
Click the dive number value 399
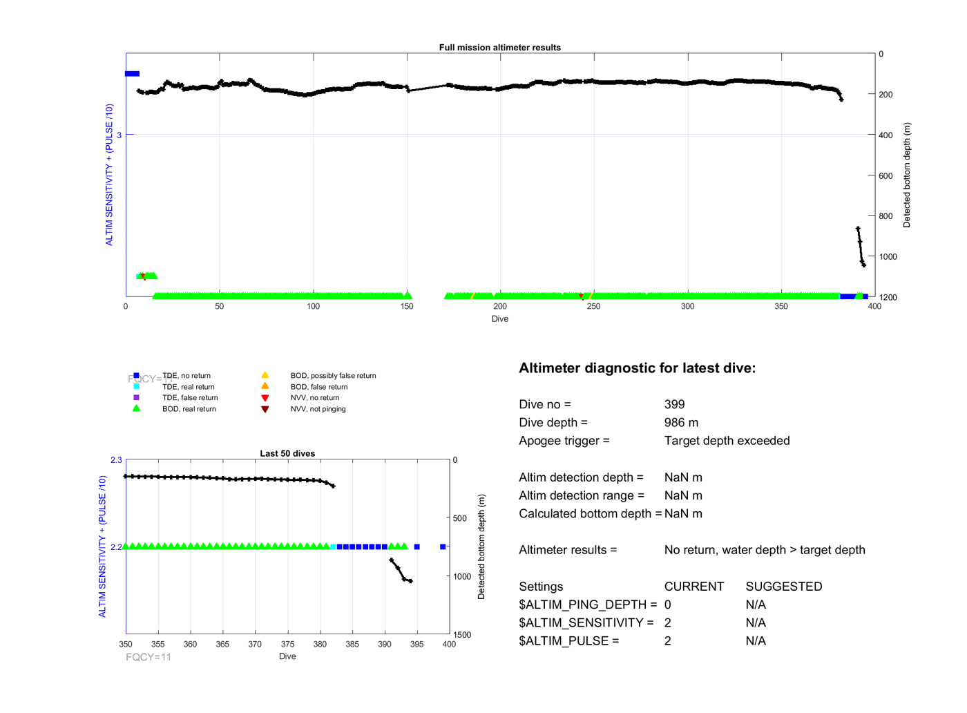pos(674,405)
